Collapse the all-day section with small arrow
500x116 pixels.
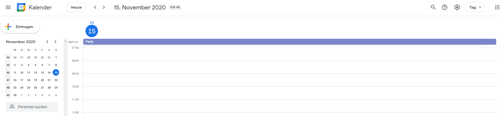tap(65, 41)
